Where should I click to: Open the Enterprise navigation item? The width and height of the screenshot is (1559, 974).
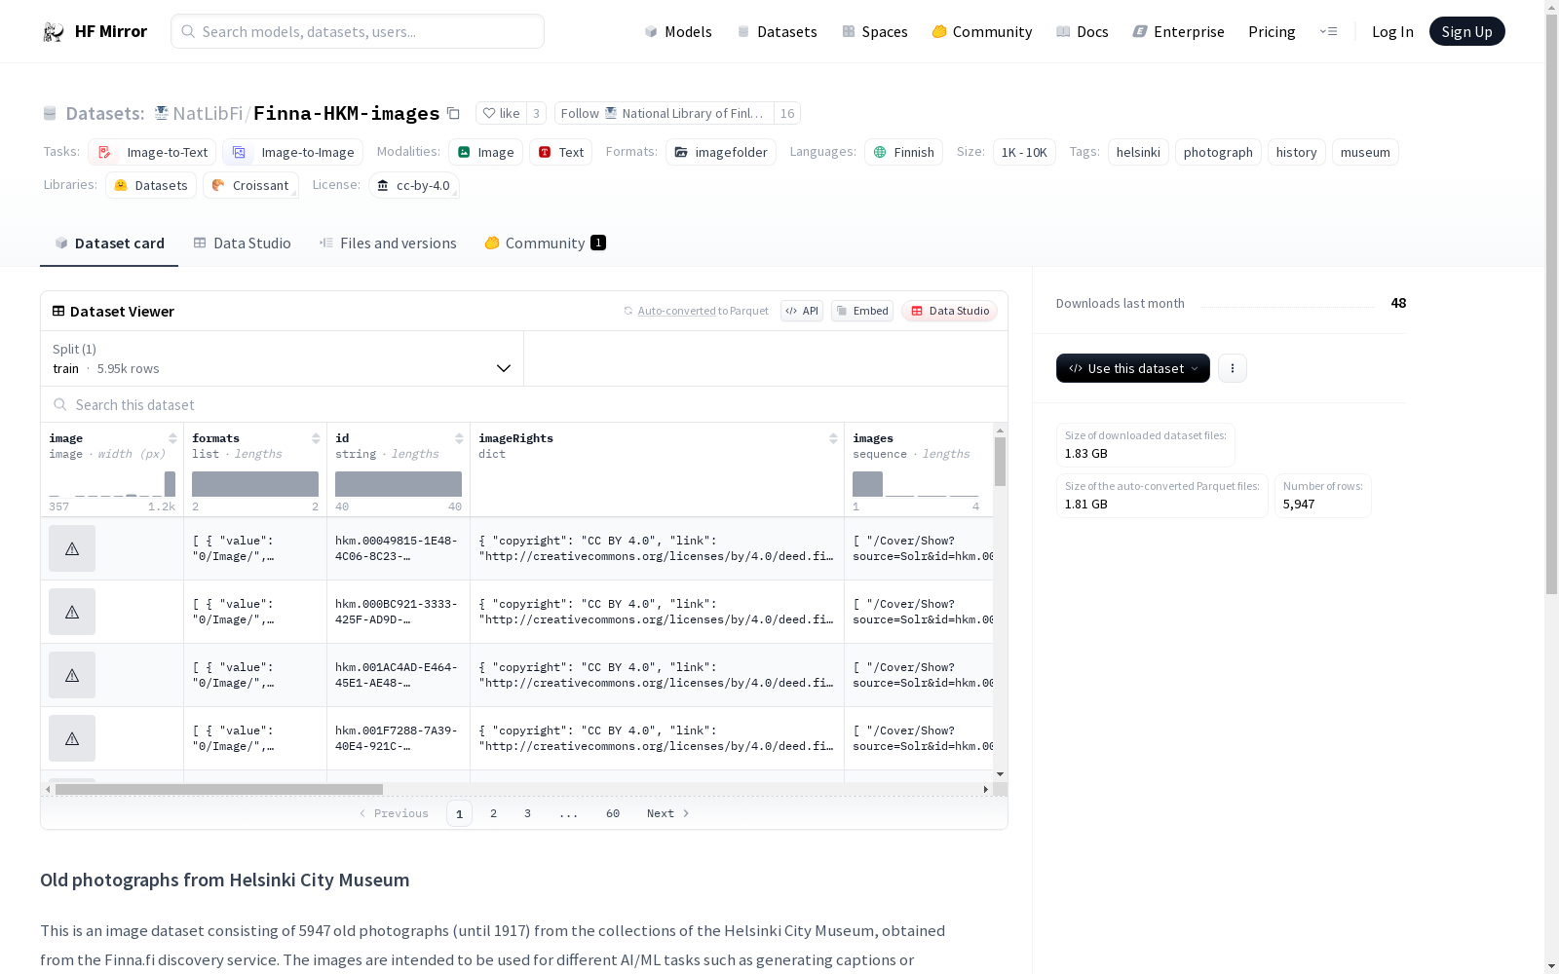point(1179,31)
